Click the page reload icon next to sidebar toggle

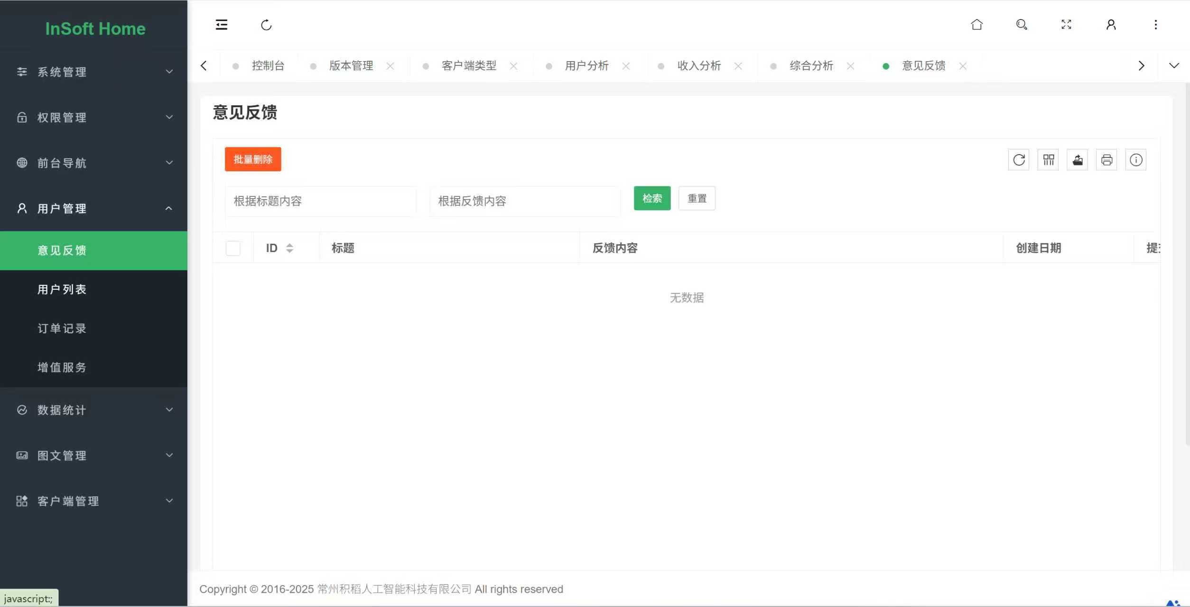coord(266,25)
